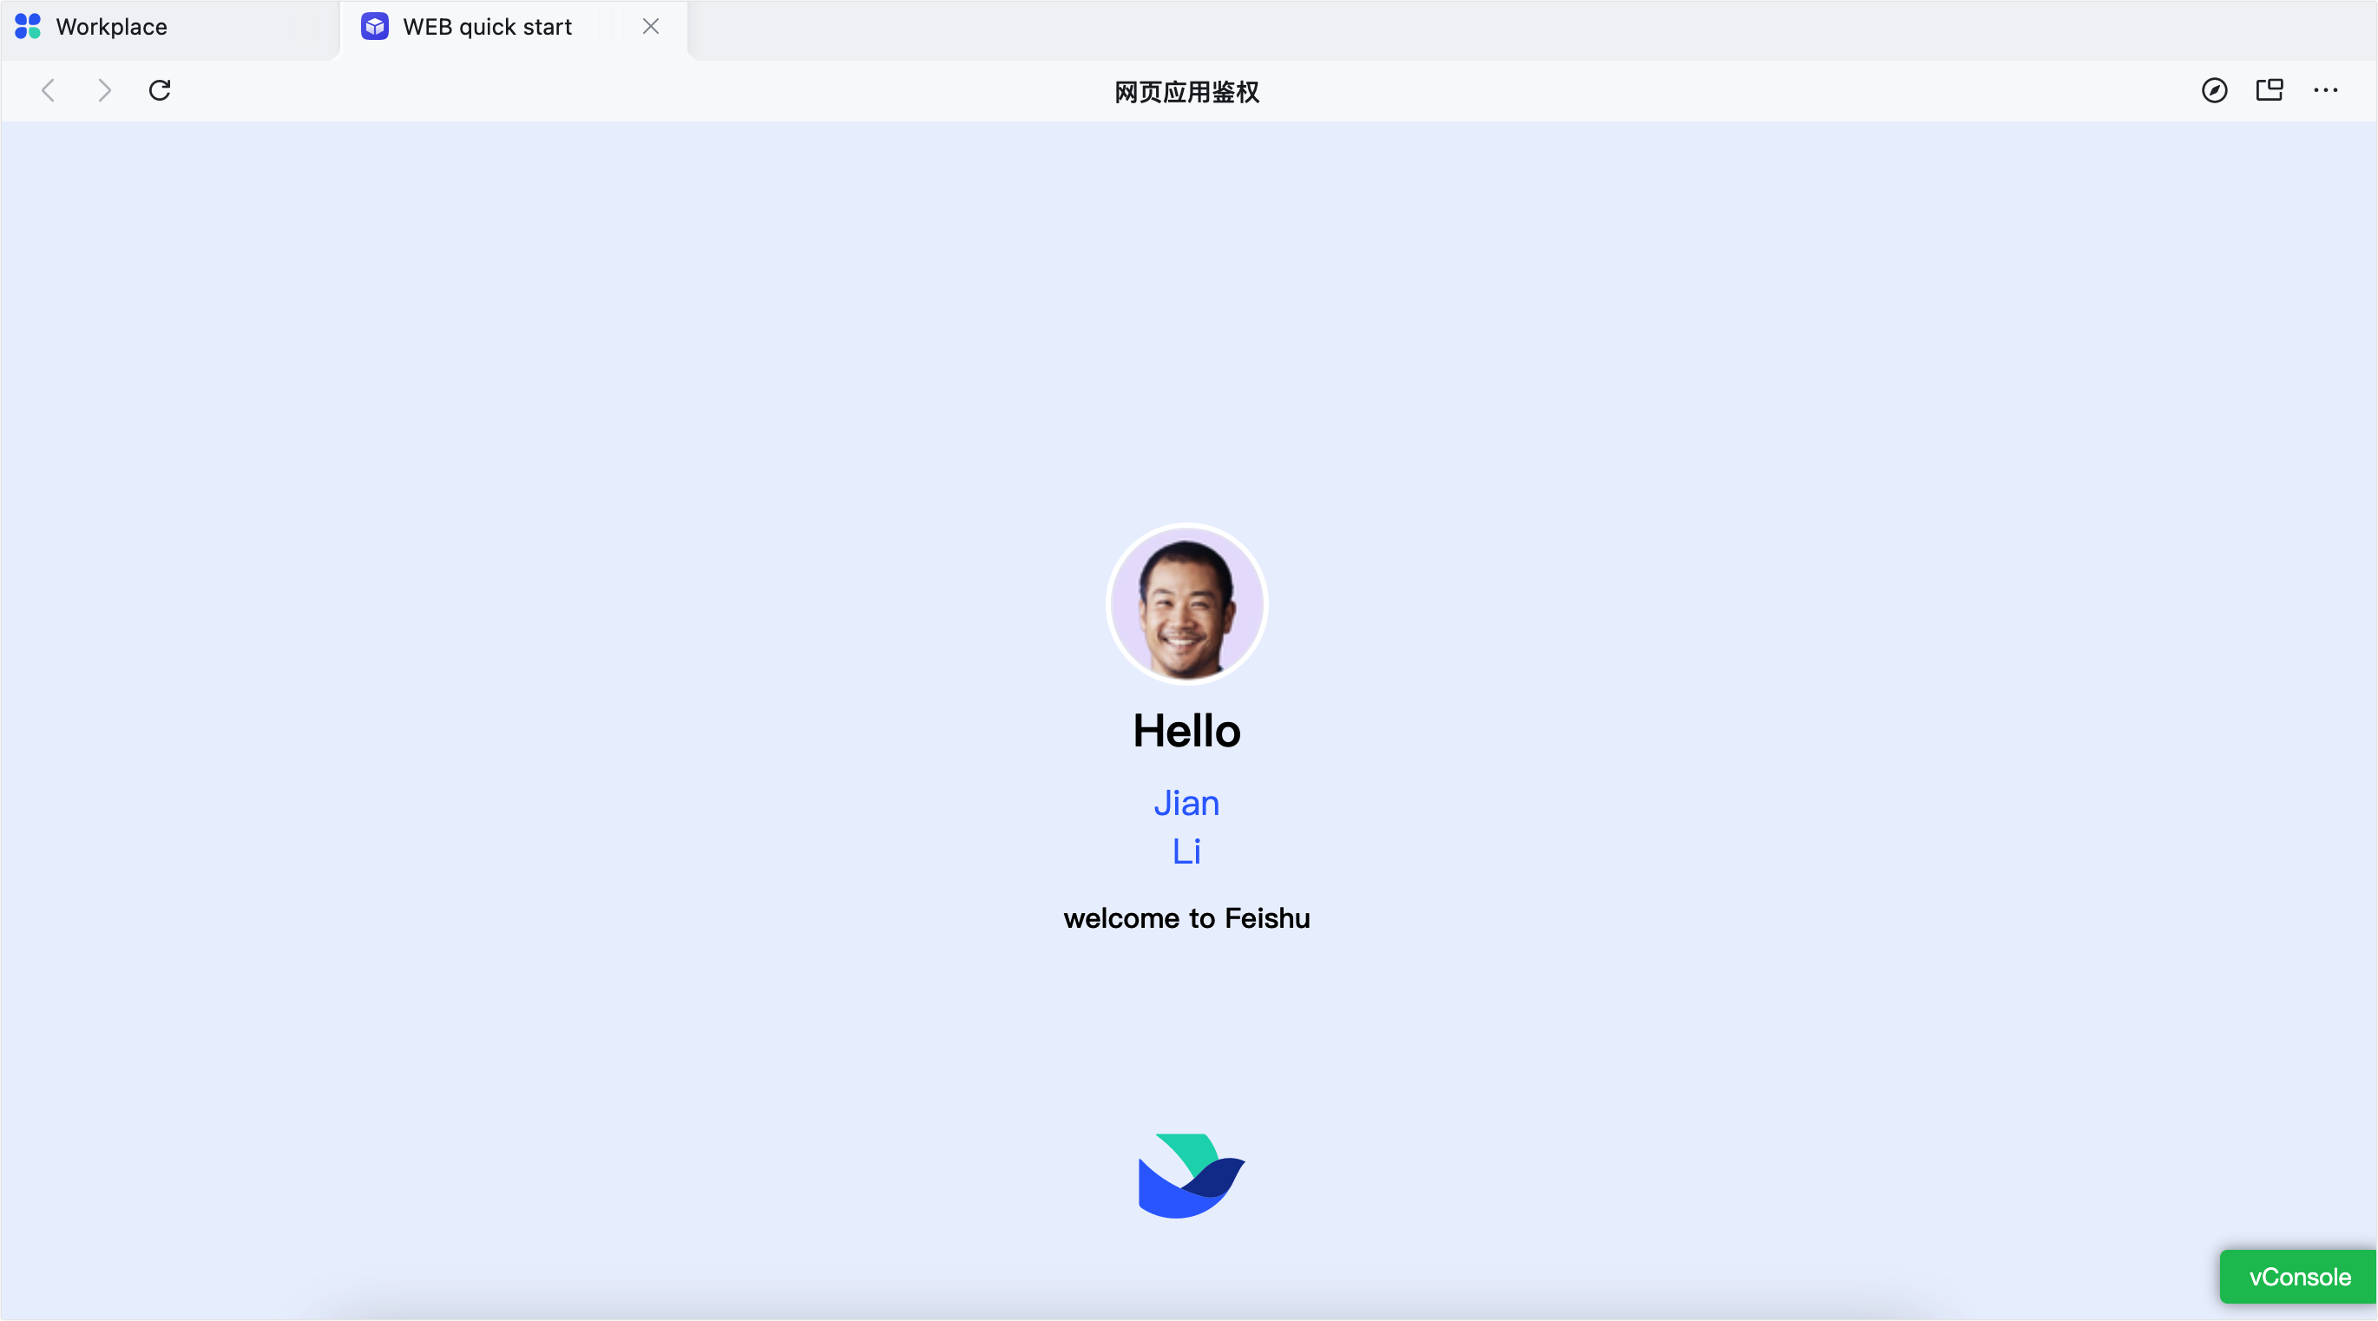Click the Workplace four-dot app icon
The height and width of the screenshot is (1321, 2378).
click(28, 27)
